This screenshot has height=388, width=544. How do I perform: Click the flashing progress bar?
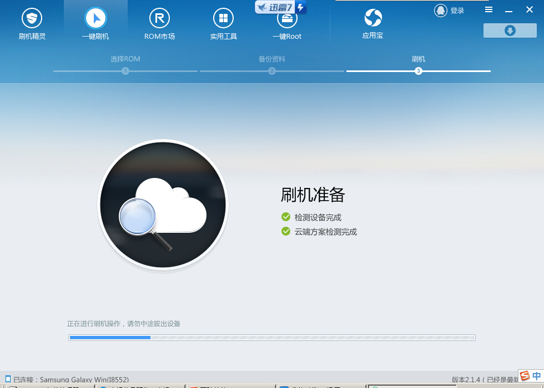pyautogui.click(x=271, y=337)
